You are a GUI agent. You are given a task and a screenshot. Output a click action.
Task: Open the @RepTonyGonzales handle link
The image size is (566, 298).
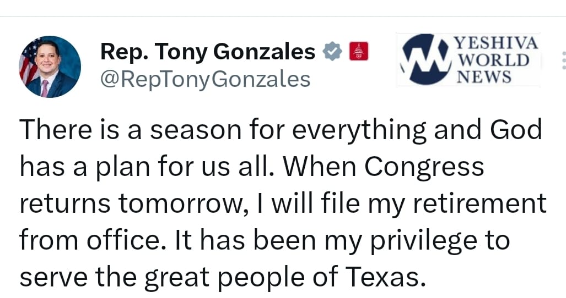205,80
